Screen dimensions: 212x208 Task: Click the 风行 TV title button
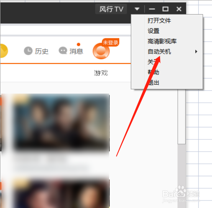pos(111,9)
